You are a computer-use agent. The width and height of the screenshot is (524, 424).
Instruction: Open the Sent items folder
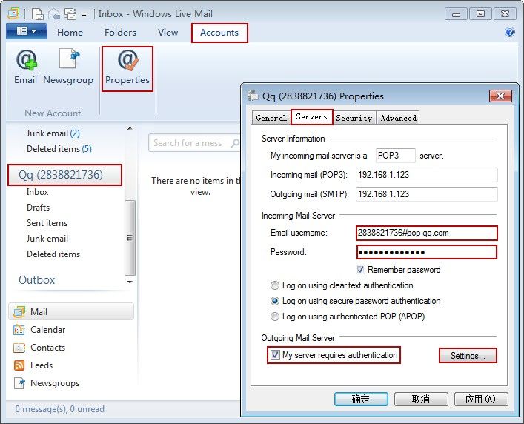click(x=47, y=223)
